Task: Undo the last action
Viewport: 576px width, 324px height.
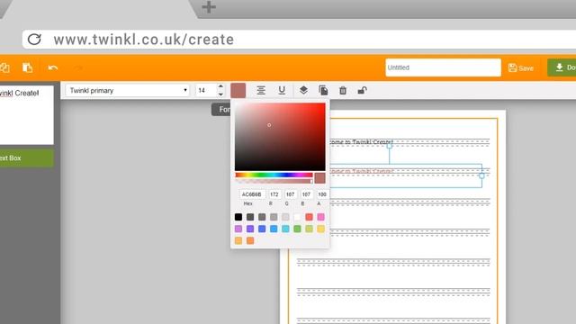Action: [53, 67]
